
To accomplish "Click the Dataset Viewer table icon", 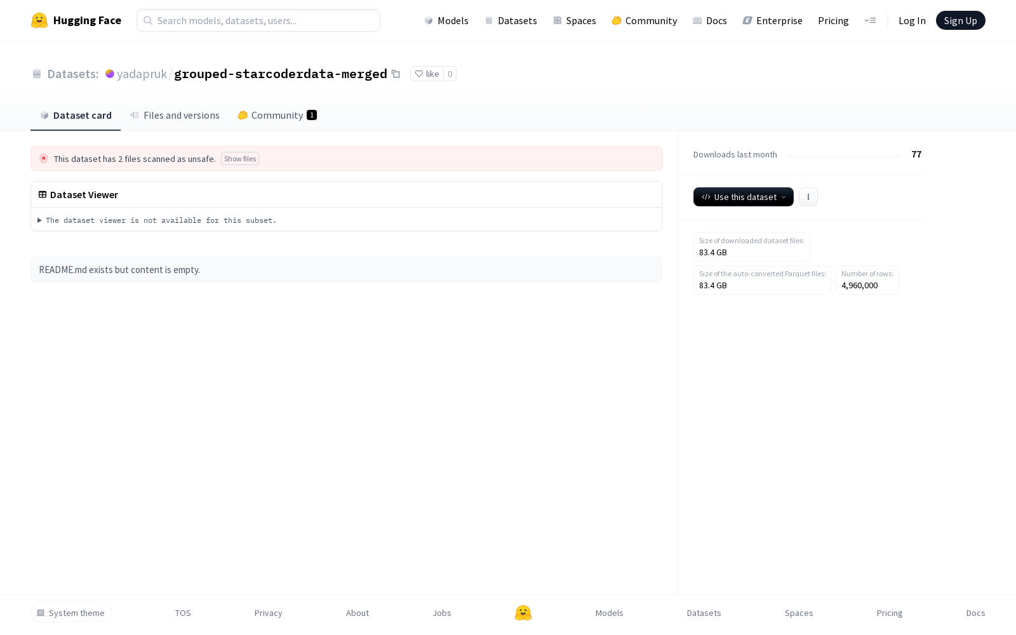I will point(43,194).
